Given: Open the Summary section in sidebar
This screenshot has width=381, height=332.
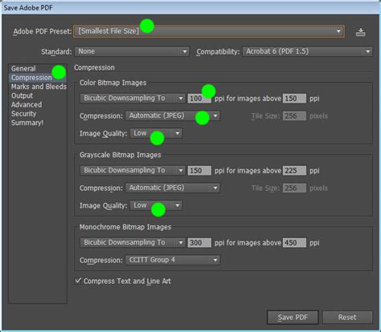Looking at the screenshot, I should coord(27,123).
